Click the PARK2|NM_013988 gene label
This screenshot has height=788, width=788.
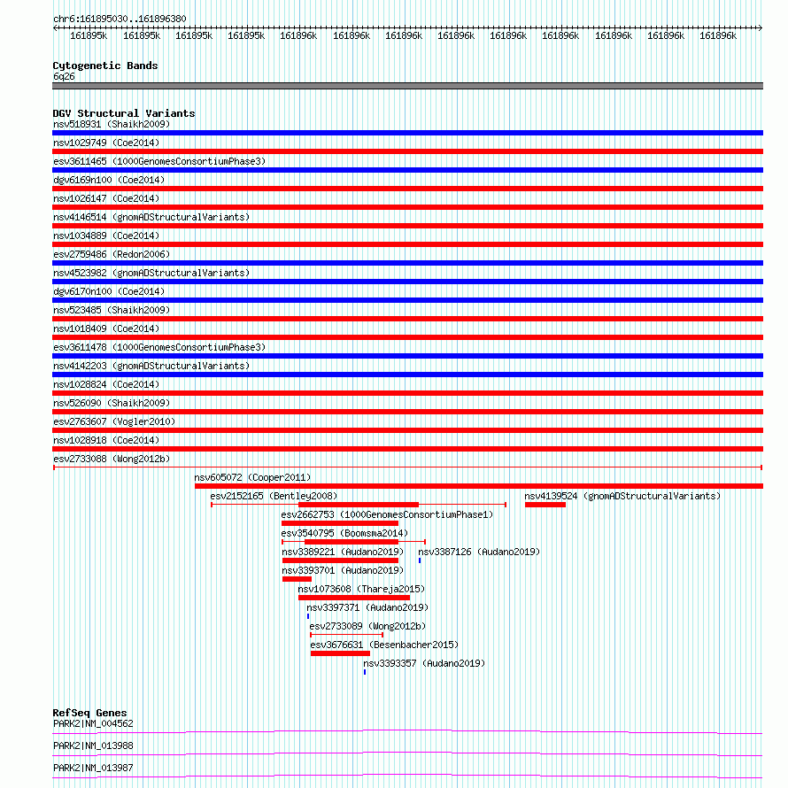click(93, 746)
